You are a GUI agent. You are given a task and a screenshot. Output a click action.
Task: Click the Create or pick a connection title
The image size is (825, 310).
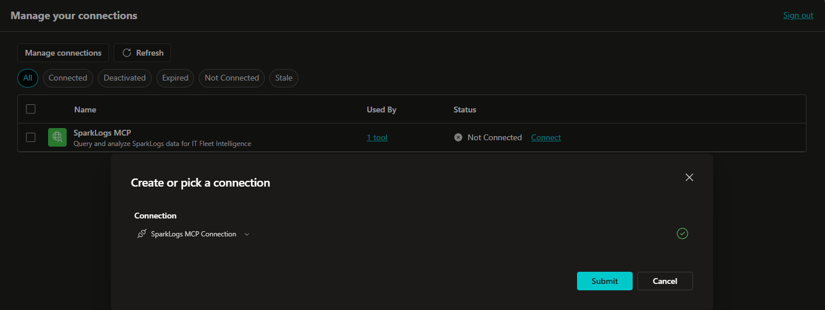click(x=200, y=183)
